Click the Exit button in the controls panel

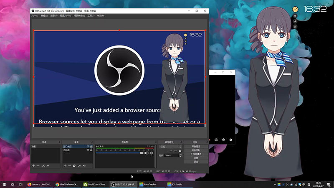click(196, 162)
